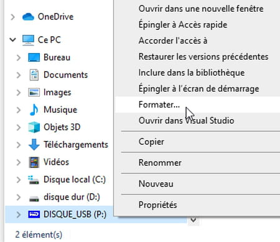
Task: Open Téléchargements via its arrow icon
Action: pos(34,145)
